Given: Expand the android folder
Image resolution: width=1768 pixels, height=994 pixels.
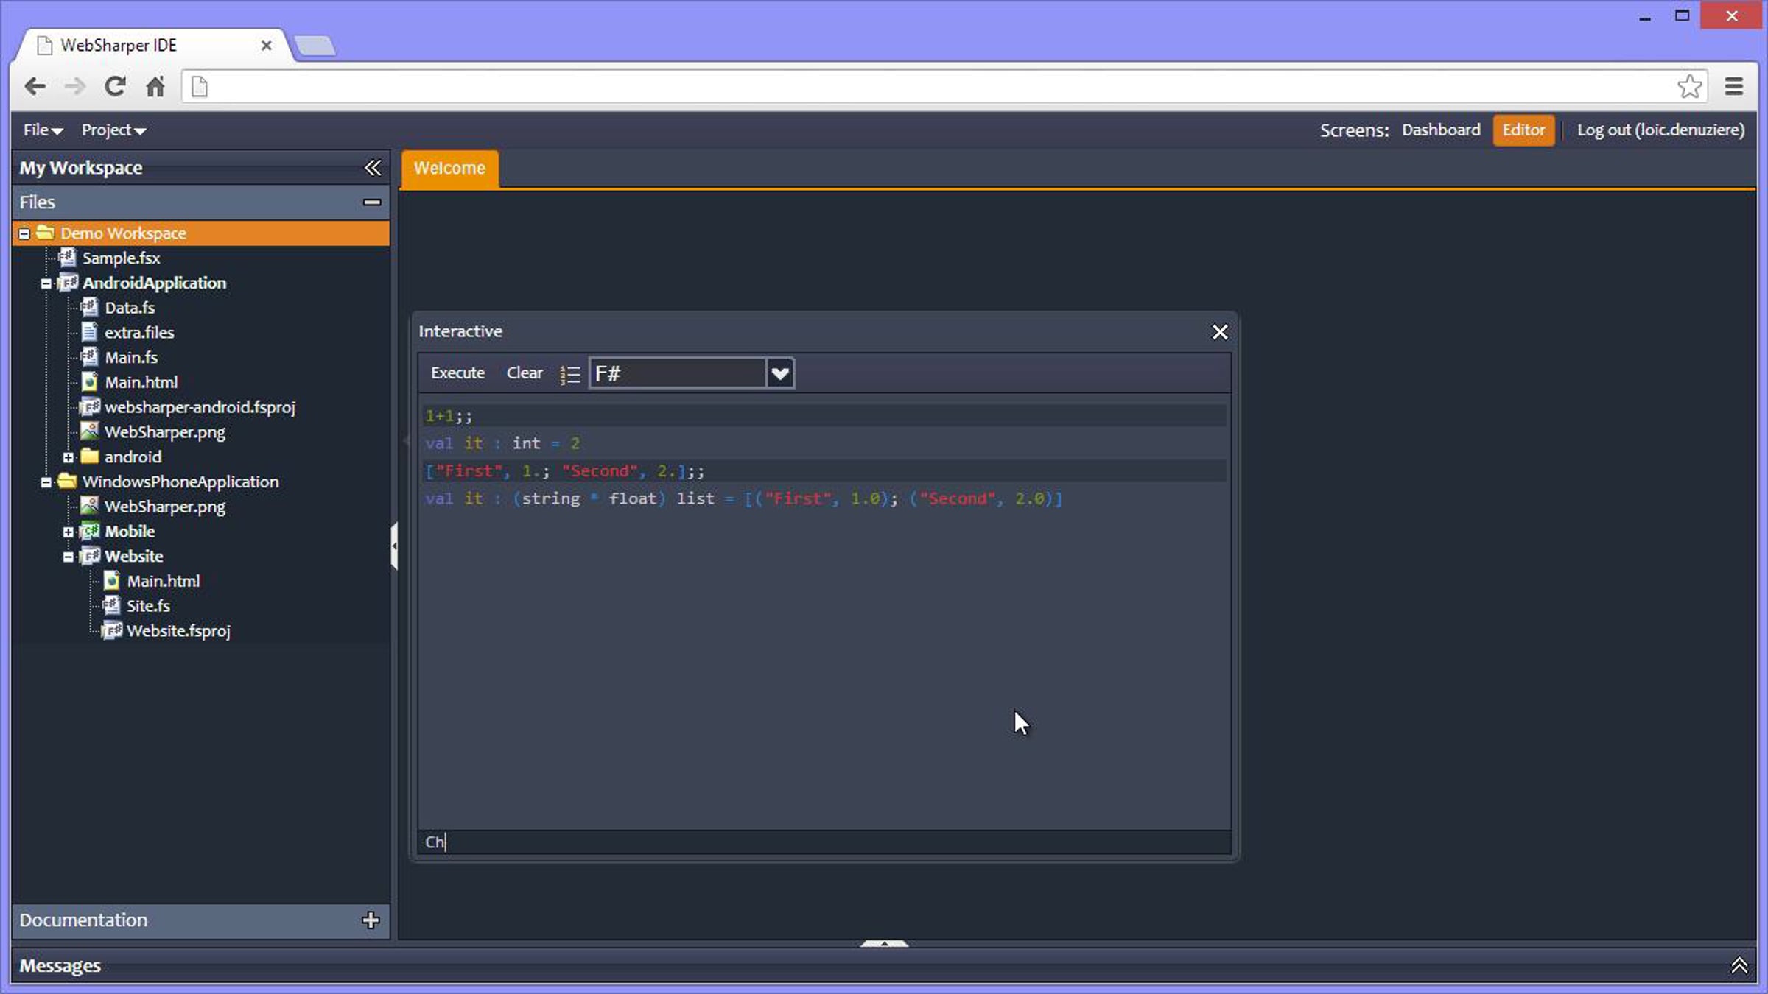Looking at the screenshot, I should (68, 457).
